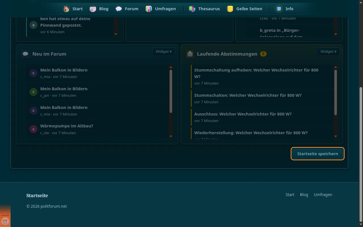
Task: Click the down arrow of the Neu im Forum scrollbar
Action: 171,136
